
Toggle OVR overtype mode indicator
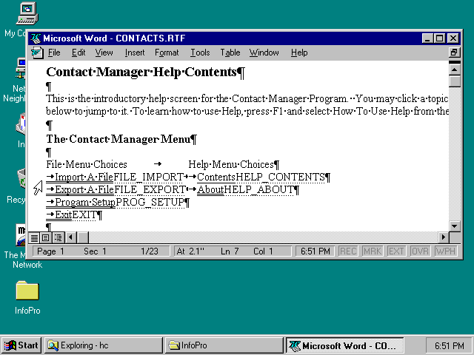(x=420, y=251)
